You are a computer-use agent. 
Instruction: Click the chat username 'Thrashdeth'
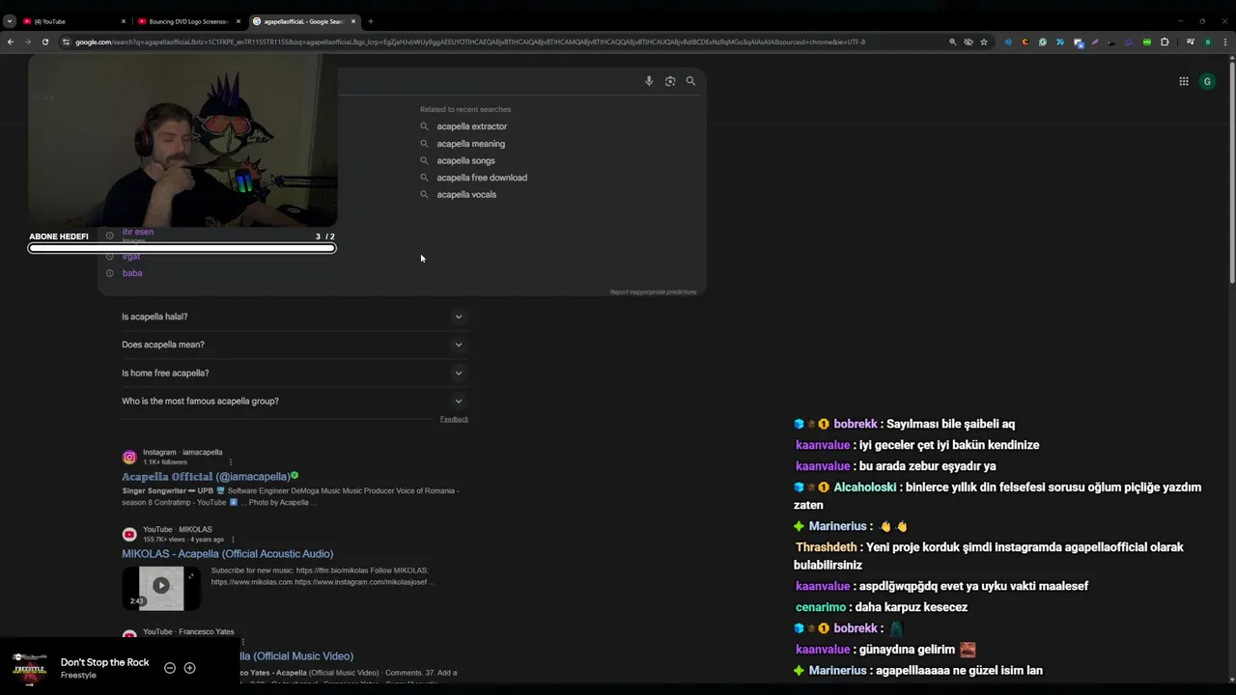point(827,547)
